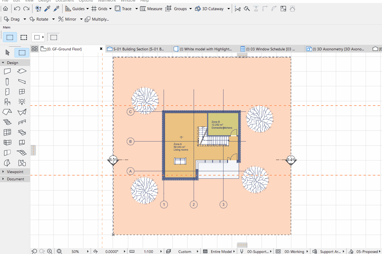Toggle the Trace reference on or off
382x254 pixels.
point(123,9)
